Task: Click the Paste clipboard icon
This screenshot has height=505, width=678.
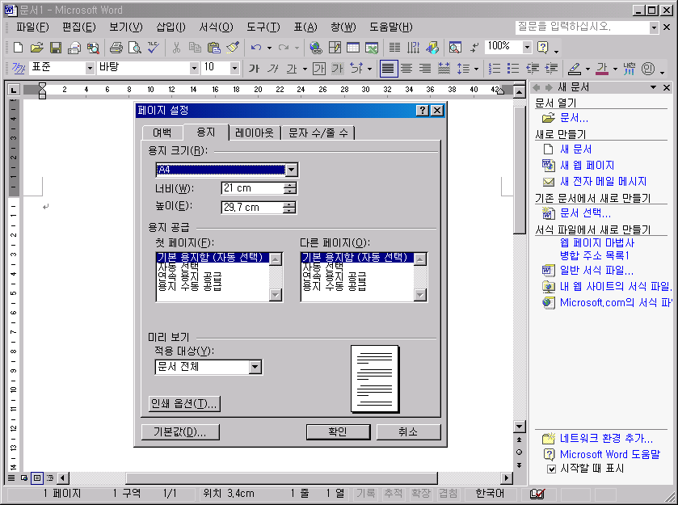Action: (x=213, y=47)
